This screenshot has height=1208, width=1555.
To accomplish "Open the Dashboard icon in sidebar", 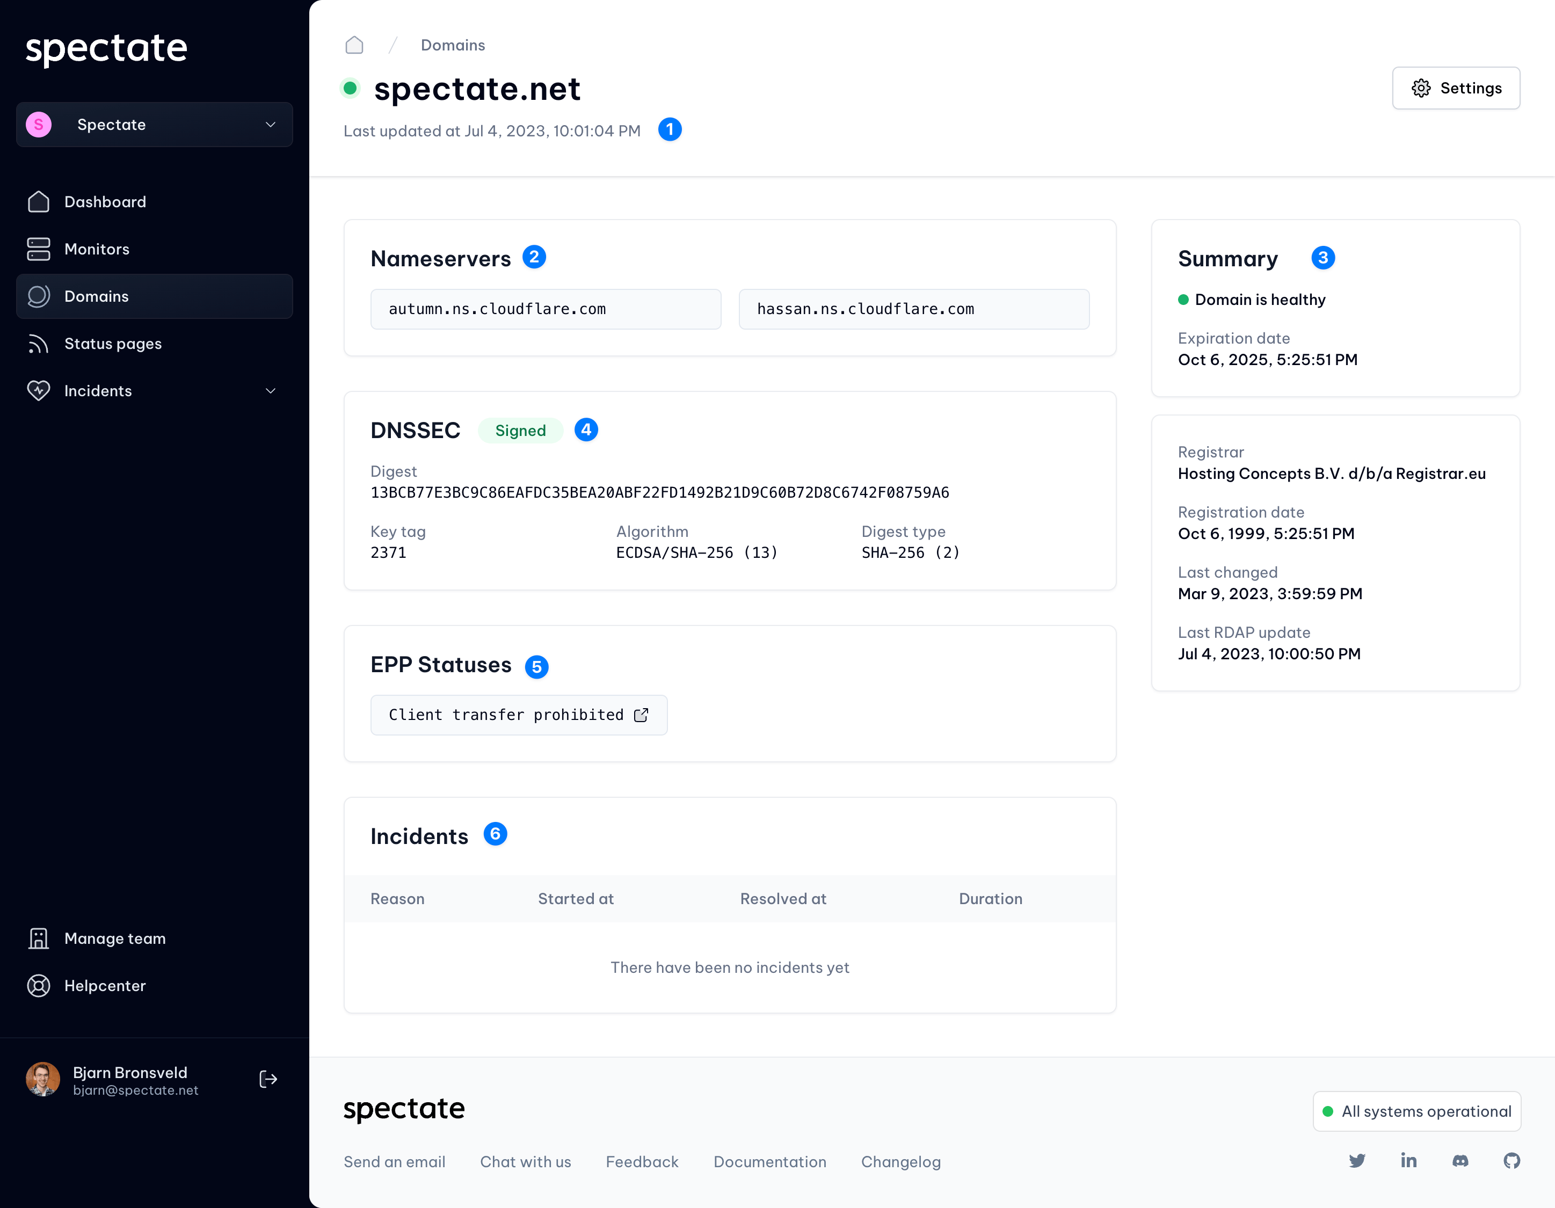I will coord(39,202).
